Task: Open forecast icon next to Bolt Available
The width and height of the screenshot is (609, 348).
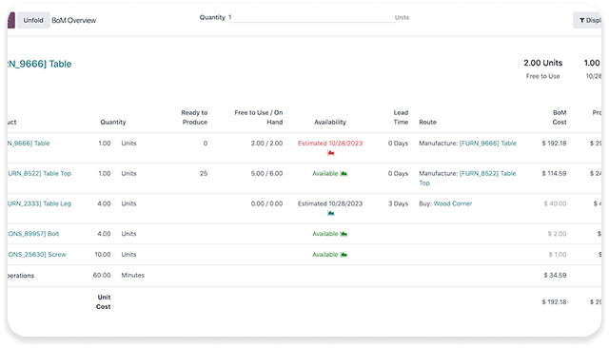Action: click(344, 234)
